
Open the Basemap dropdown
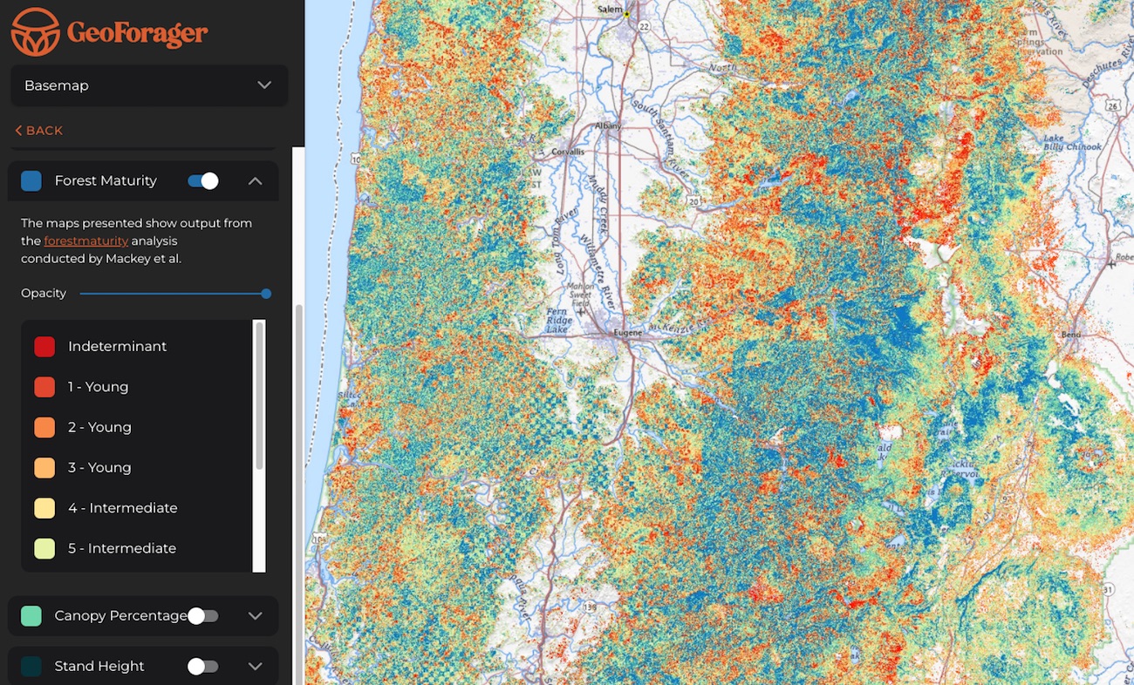tap(149, 85)
